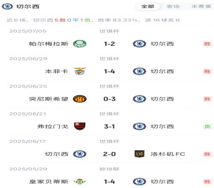The width and height of the screenshot is (214, 188).
Task: Click the Espérance de Tunis crest
Action: 80,99
